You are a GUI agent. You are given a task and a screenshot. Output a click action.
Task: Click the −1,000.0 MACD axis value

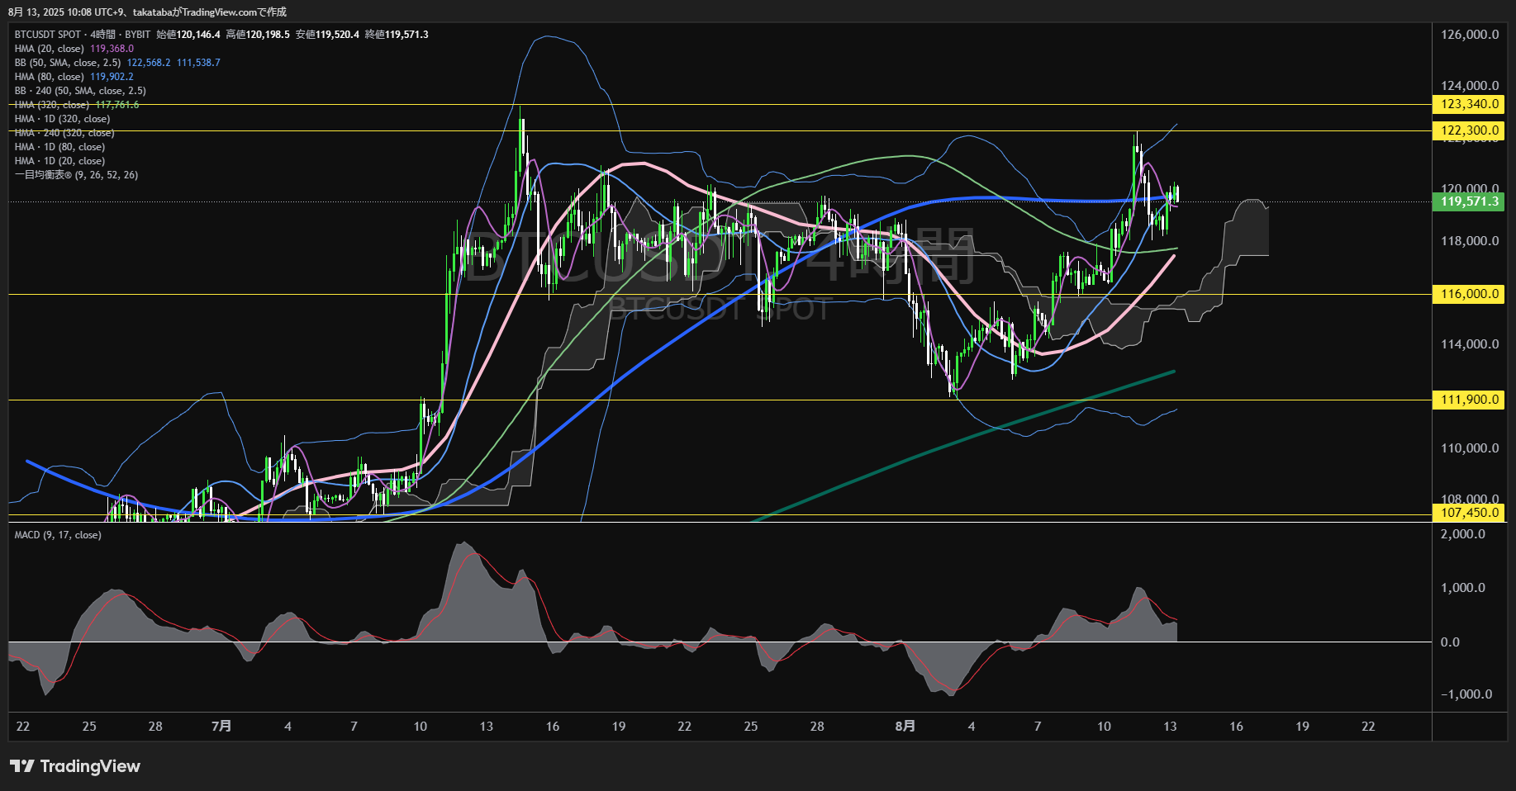point(1466,694)
